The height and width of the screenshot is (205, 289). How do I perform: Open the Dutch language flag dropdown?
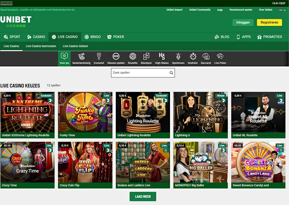coord(282,10)
